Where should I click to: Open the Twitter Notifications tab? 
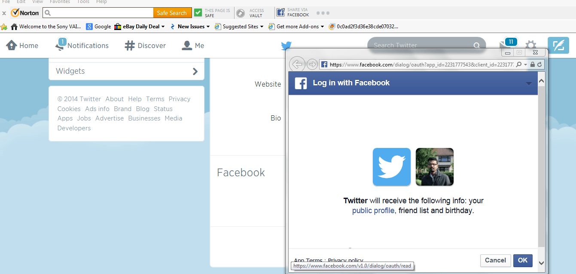click(82, 45)
